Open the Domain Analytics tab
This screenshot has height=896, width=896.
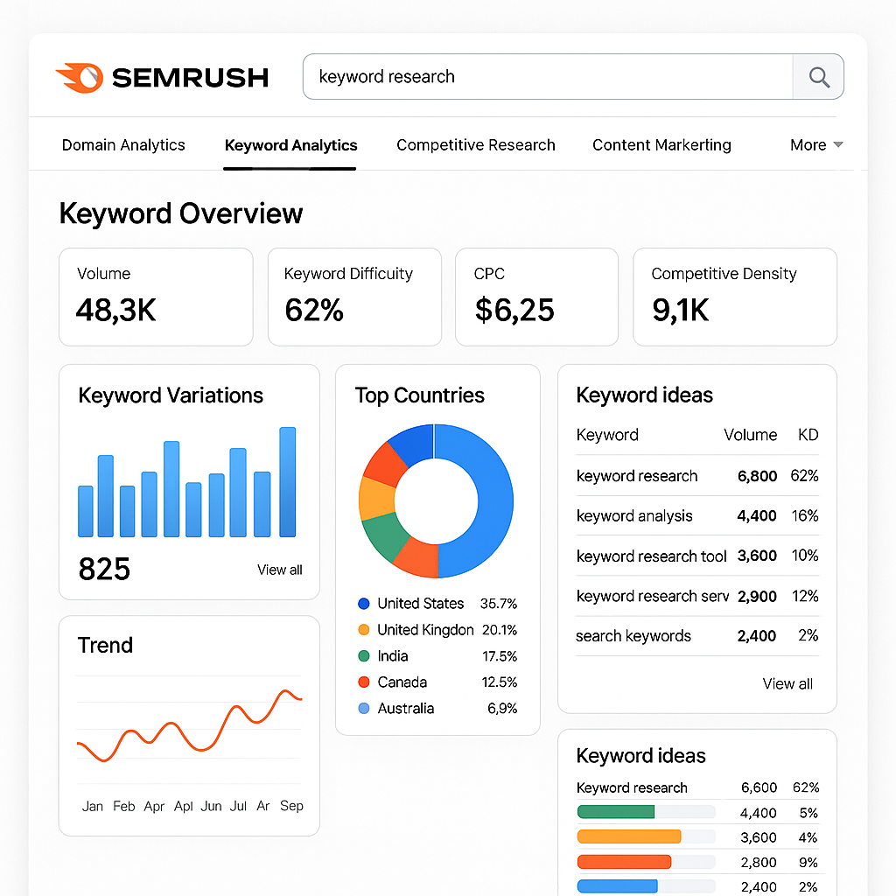(x=123, y=145)
